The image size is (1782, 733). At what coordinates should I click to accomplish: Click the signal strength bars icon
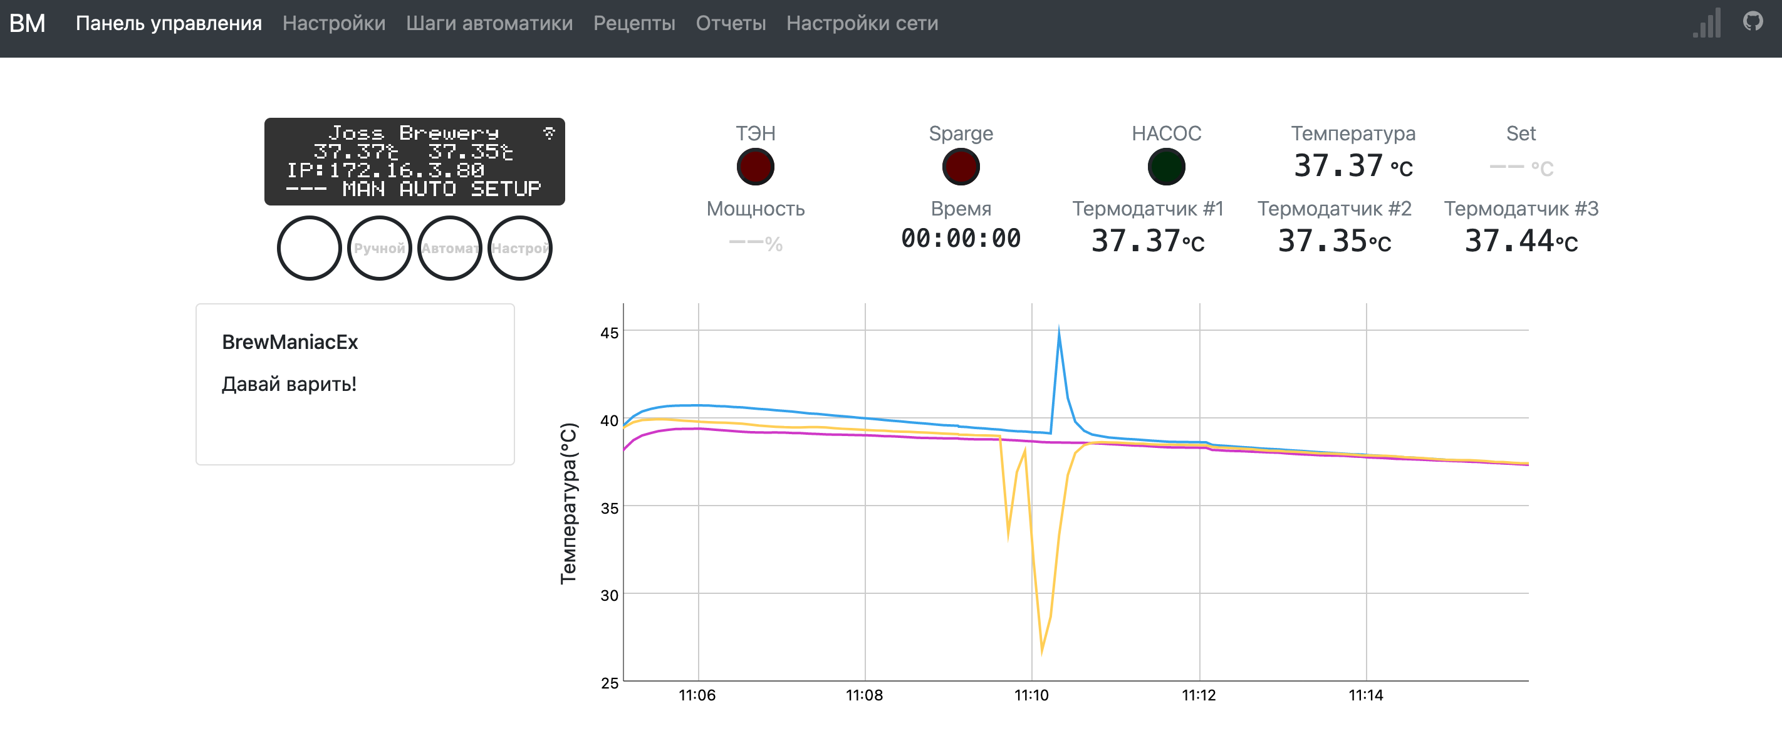(1707, 24)
